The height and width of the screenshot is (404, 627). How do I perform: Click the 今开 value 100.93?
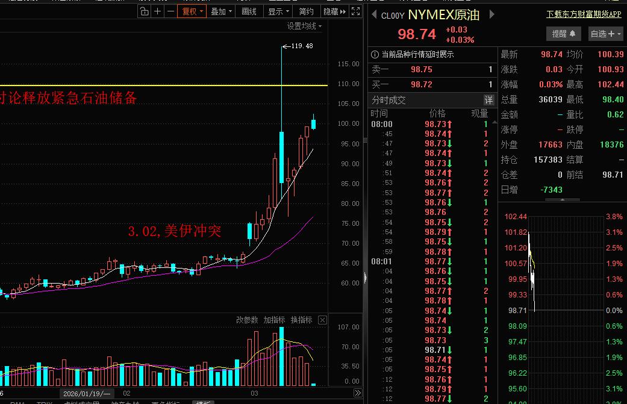pyautogui.click(x=611, y=69)
